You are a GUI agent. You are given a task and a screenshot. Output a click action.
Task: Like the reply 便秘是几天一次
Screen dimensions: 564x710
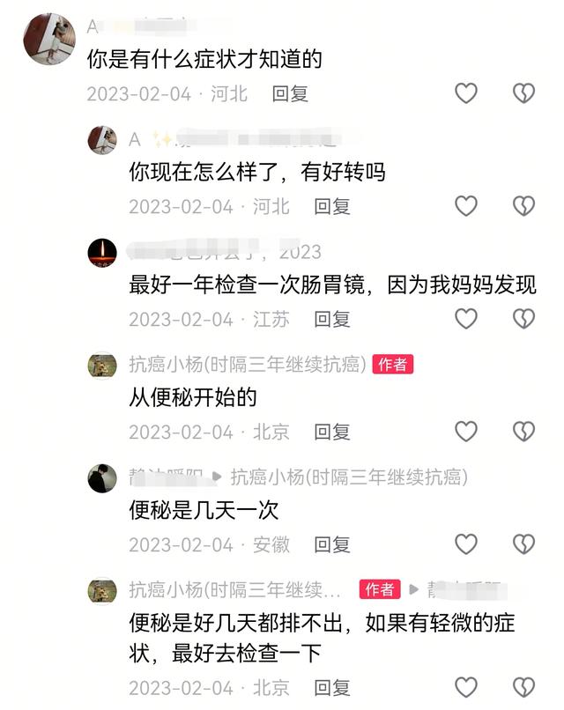(466, 544)
